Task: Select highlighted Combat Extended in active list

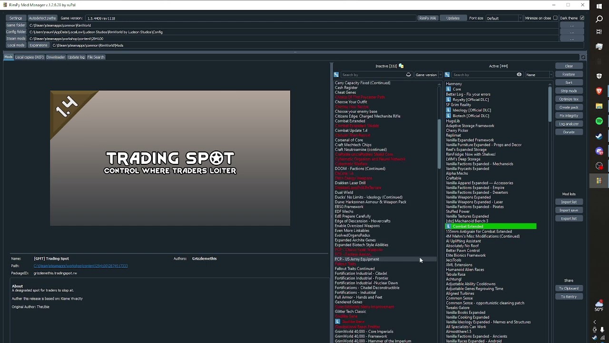Action: click(491, 227)
